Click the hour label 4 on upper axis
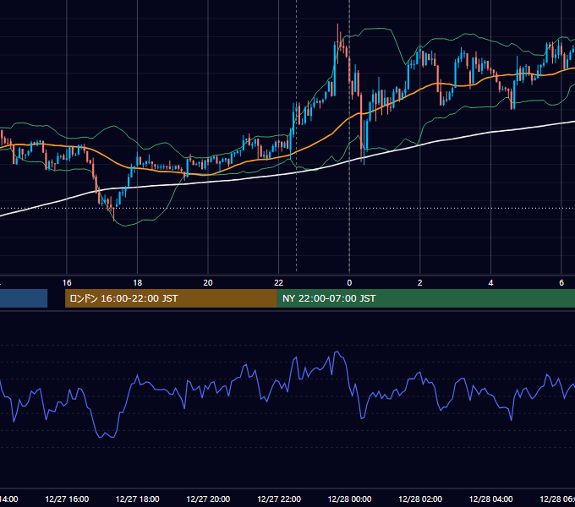575x507 pixels. pos(490,283)
